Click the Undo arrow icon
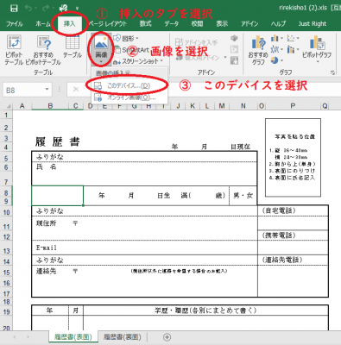Image resolution: width=341 pixels, height=345 pixels. [28, 8]
